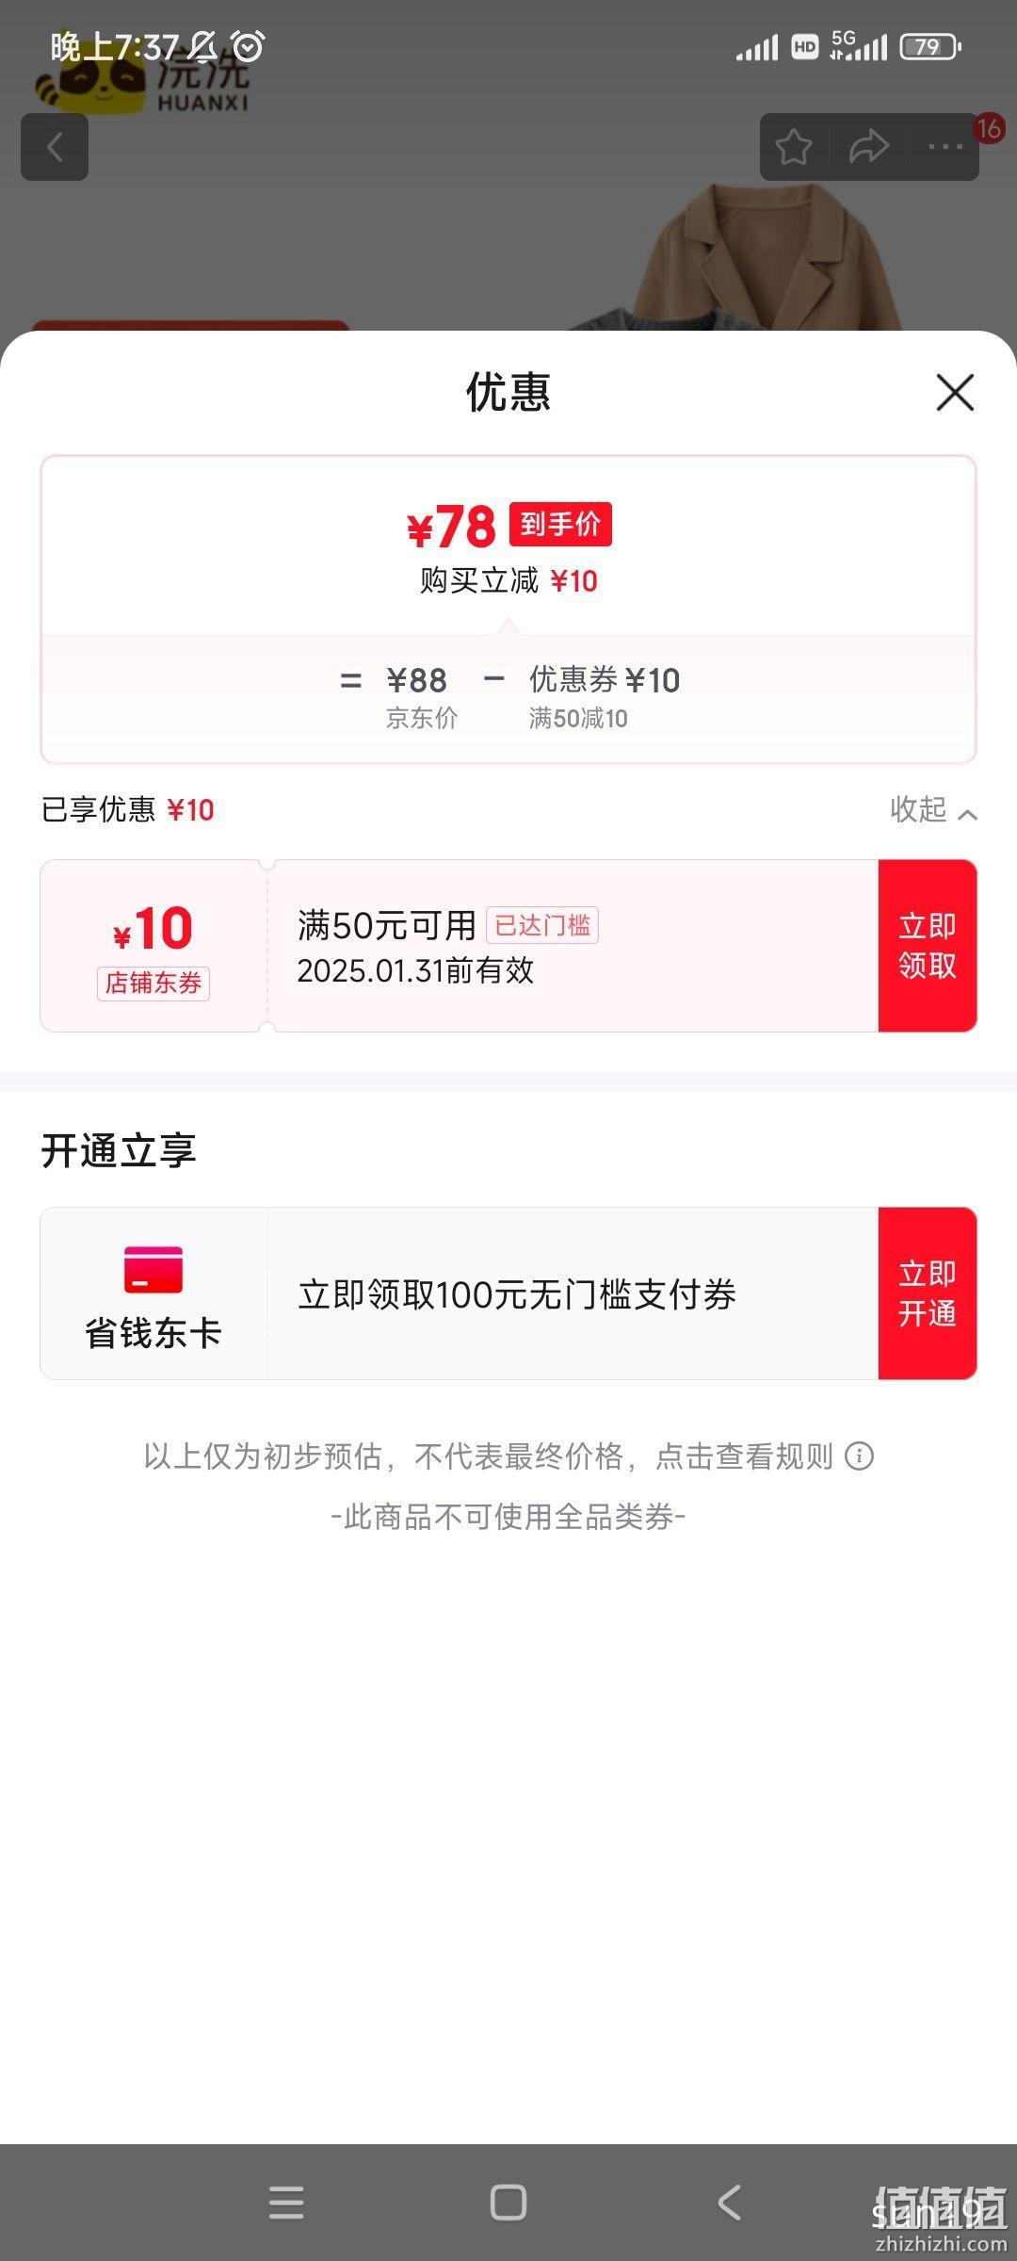Viewport: 1017px width, 2261px height.
Task: Tap the 满50元可用 coupon details
Action: (387, 925)
